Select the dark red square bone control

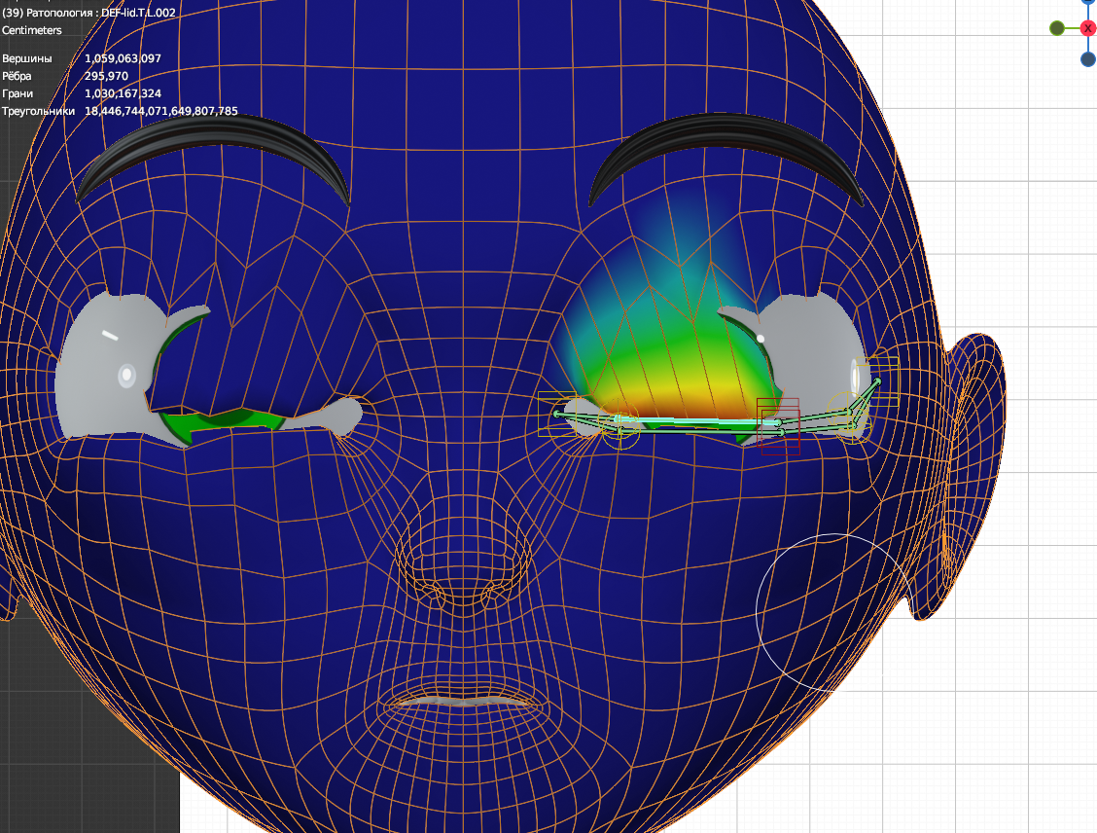[x=778, y=426]
